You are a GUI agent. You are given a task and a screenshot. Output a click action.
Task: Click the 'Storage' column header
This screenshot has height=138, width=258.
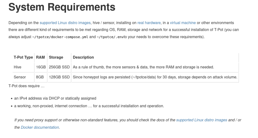click(56, 57)
